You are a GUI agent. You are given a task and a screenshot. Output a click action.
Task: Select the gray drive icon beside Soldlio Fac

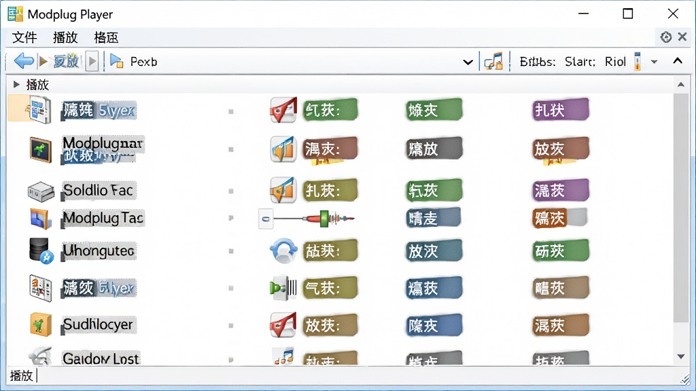(x=40, y=191)
